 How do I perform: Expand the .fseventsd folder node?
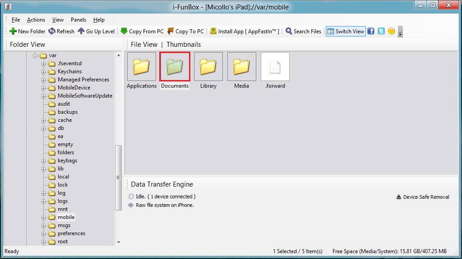[44, 64]
